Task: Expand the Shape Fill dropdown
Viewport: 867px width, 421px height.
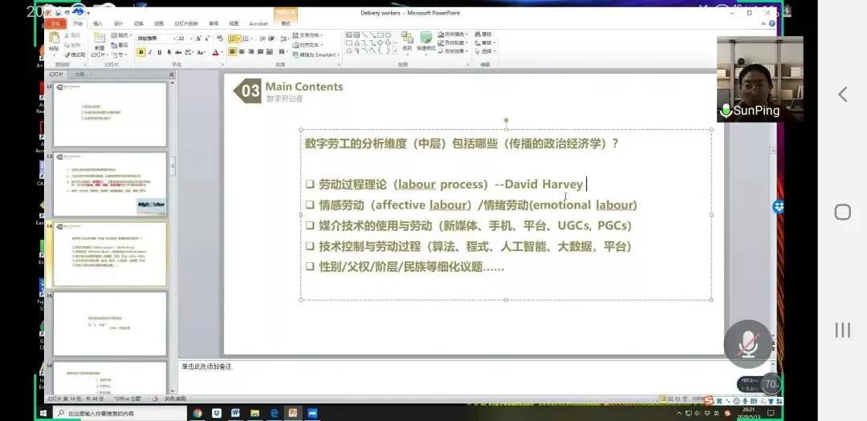Action: pyautogui.click(x=468, y=34)
